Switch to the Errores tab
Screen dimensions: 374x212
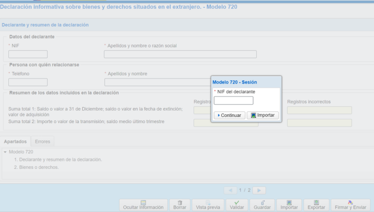click(x=42, y=141)
